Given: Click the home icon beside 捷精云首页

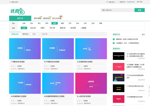Looking at the screenshot, I should [x=9, y=2].
